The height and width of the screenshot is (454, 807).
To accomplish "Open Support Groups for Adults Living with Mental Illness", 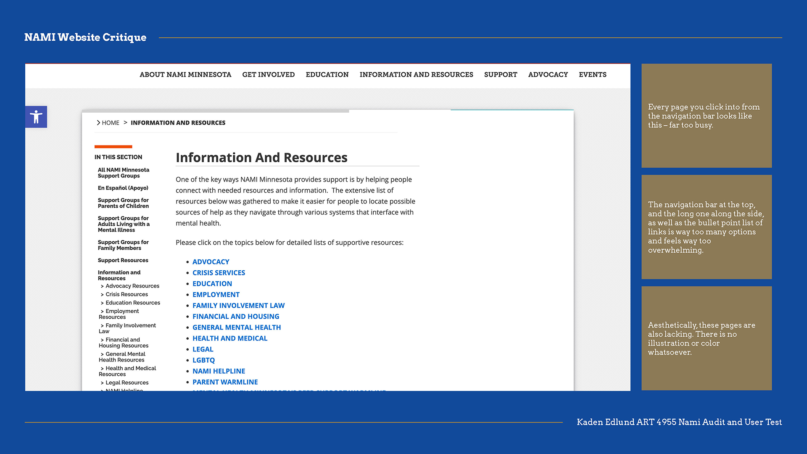I will click(124, 224).
